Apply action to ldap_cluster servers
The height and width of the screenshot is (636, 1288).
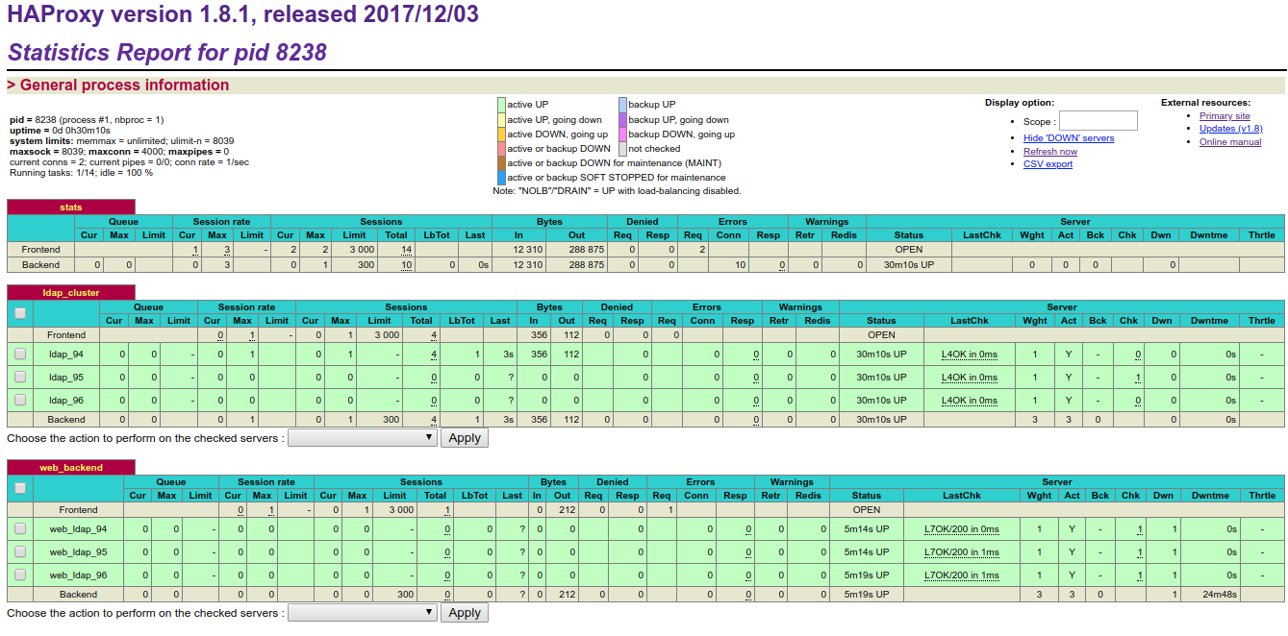pyautogui.click(x=465, y=438)
